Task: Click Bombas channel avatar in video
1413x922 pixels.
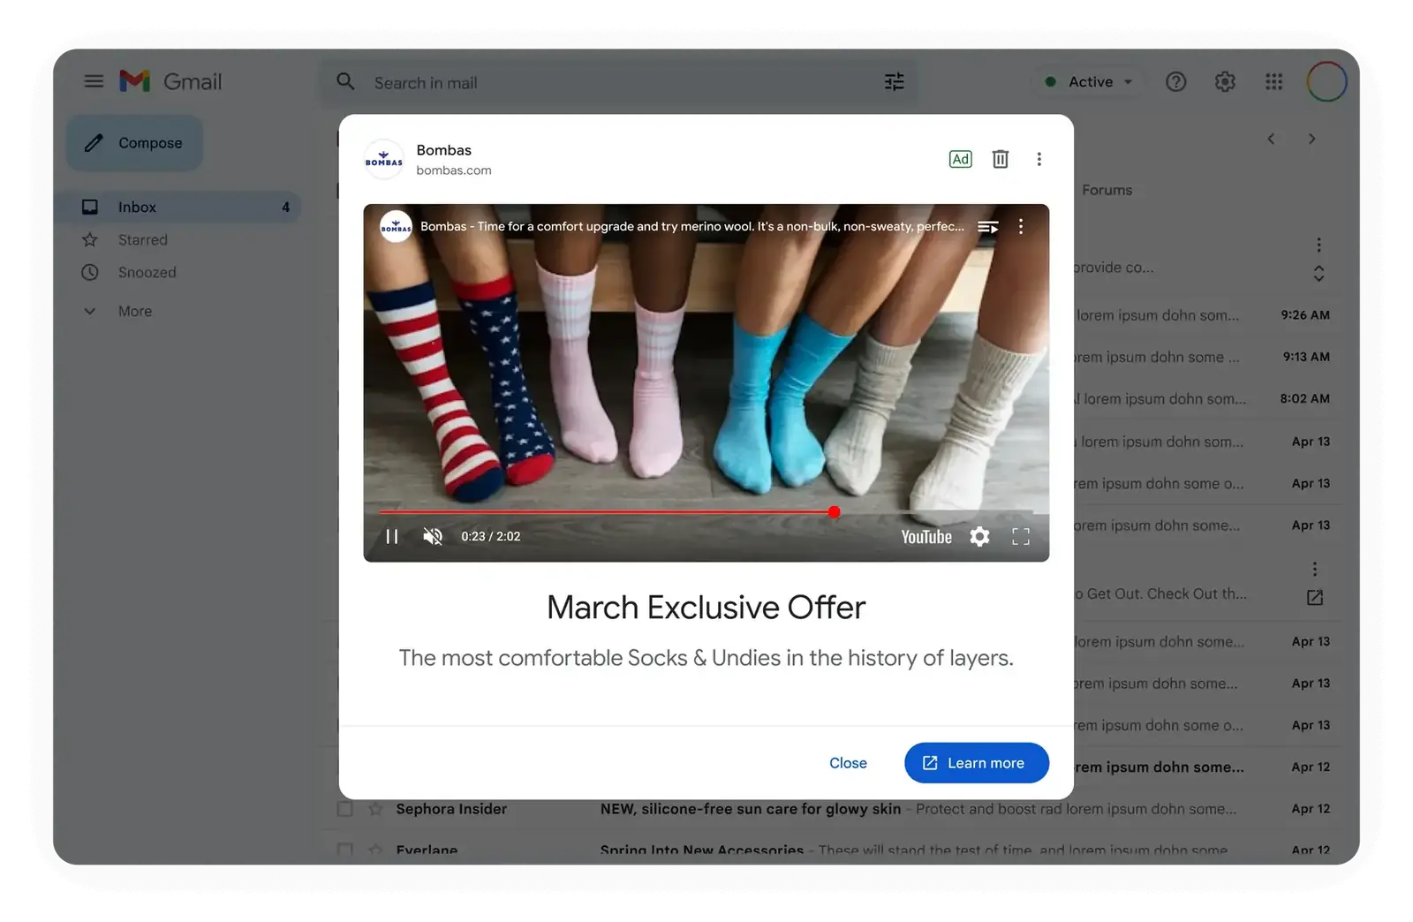Action: point(396,227)
